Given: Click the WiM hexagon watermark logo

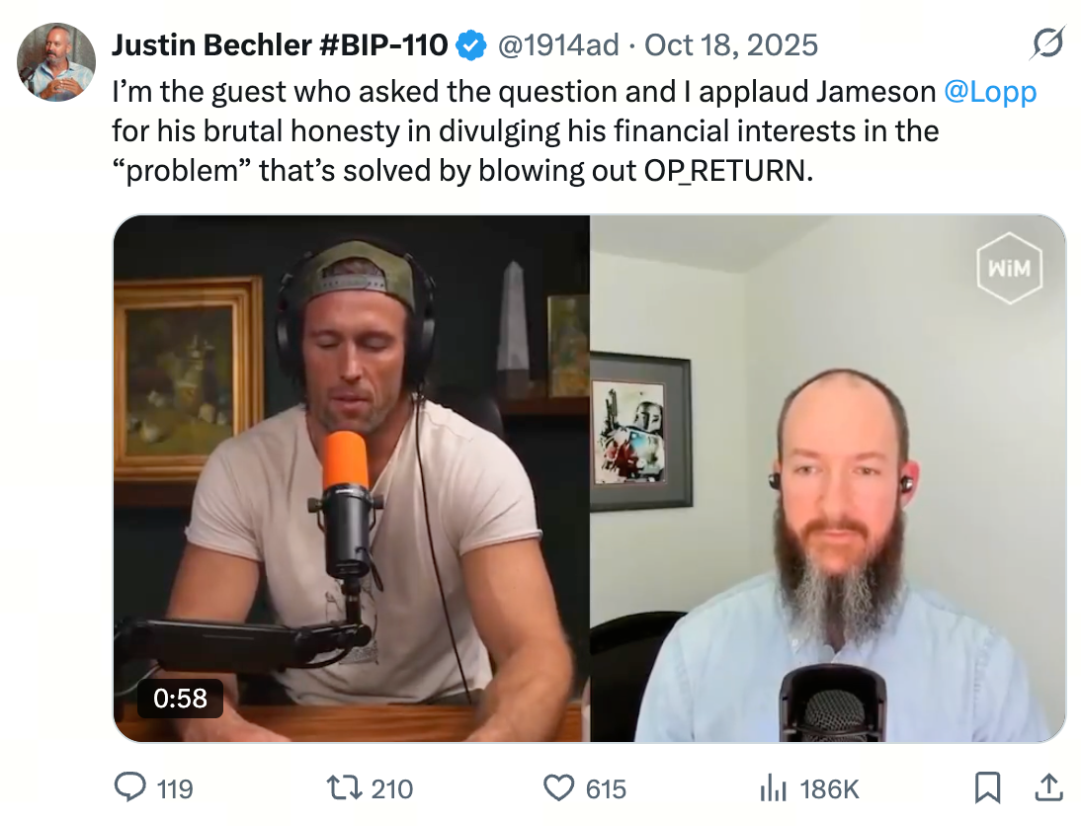Looking at the screenshot, I should [x=1009, y=268].
